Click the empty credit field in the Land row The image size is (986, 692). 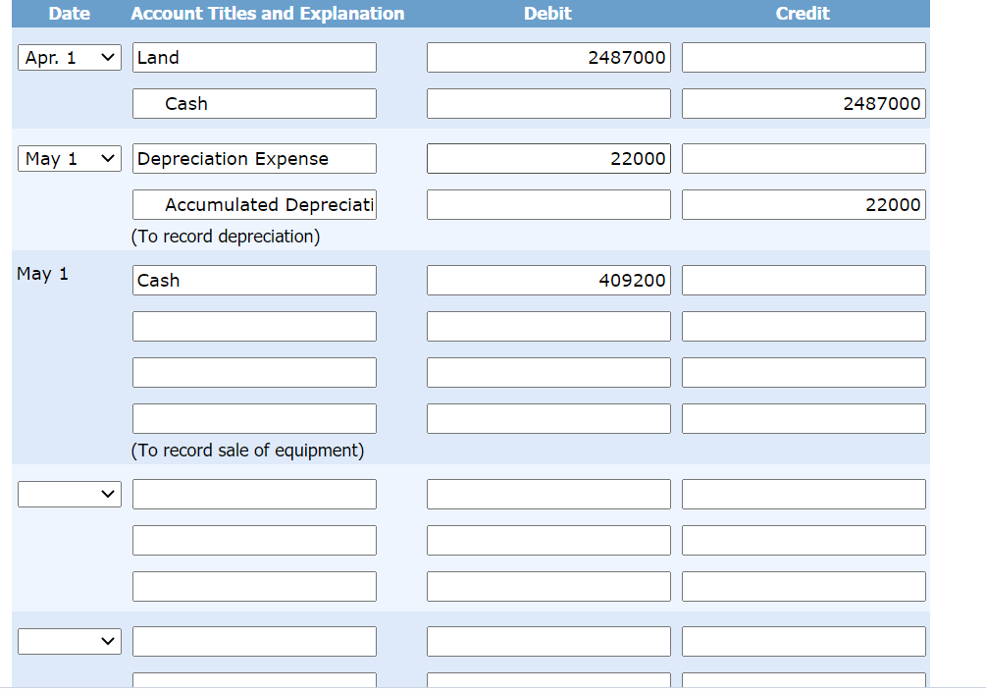(804, 58)
